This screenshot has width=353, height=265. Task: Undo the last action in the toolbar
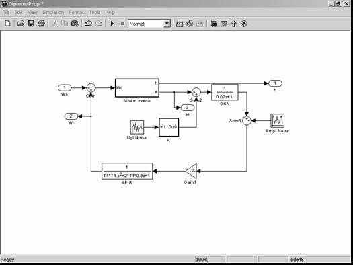click(x=88, y=23)
